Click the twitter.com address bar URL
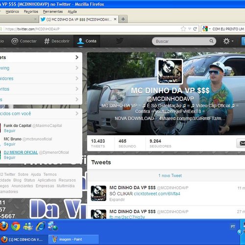The height and width of the screenshot is (245, 245). click(x=32, y=29)
